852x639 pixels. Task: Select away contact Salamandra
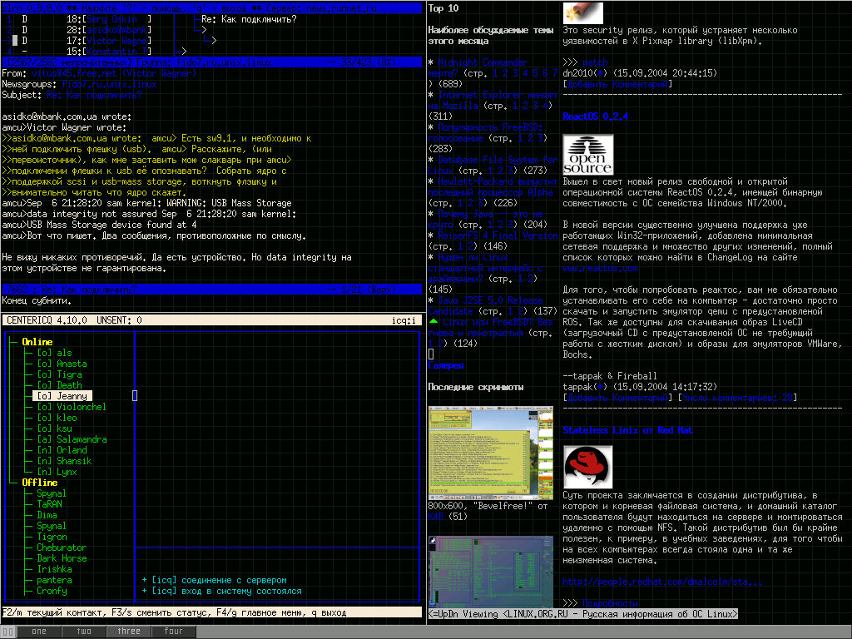pyautogui.click(x=72, y=439)
